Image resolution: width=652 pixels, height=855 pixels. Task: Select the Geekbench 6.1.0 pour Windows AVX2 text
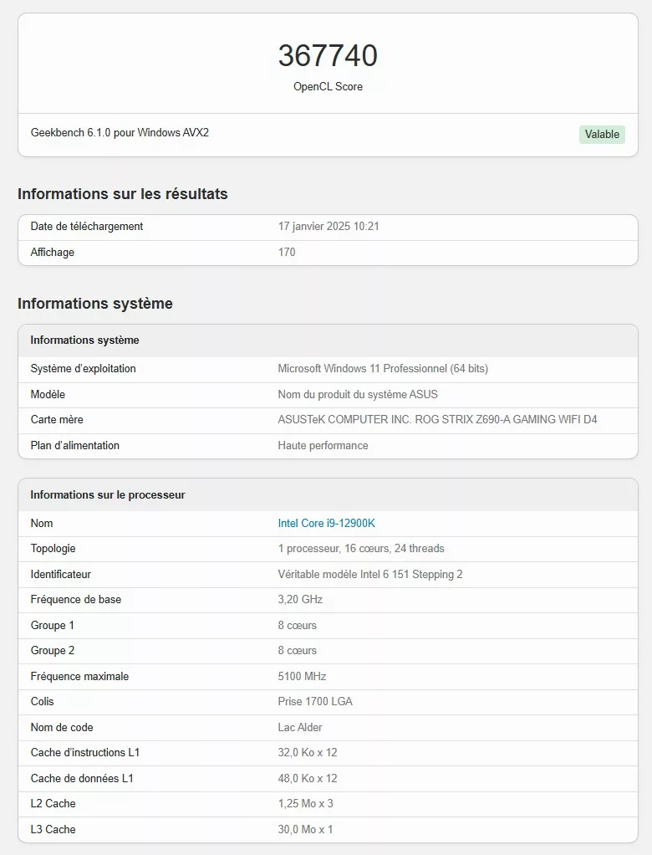pyautogui.click(x=120, y=132)
